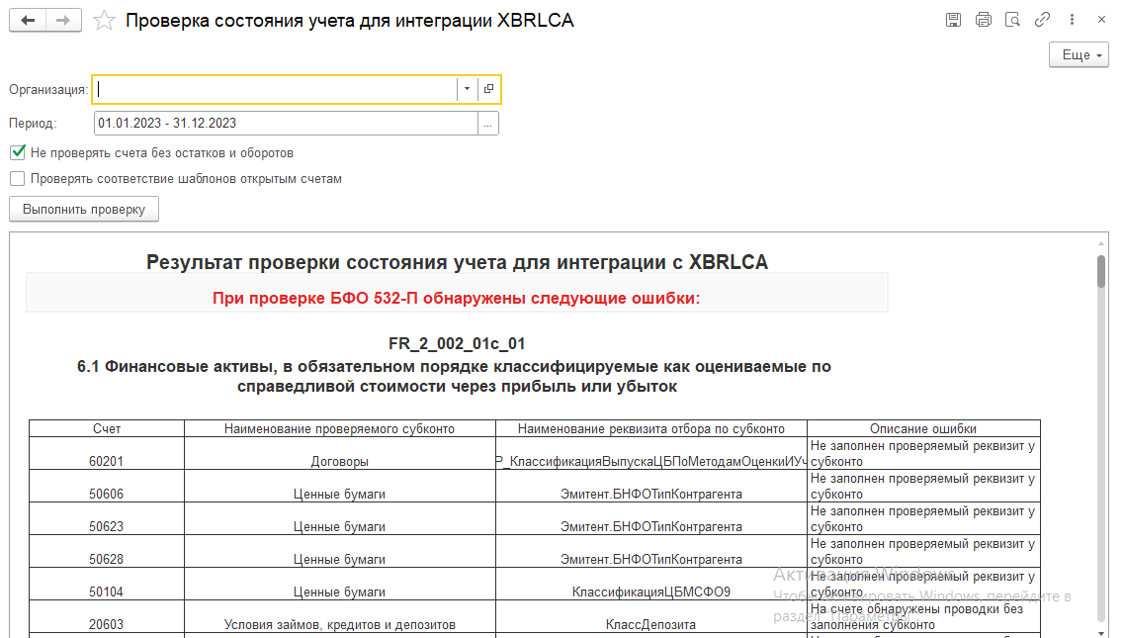Add form to favorites with the star

click(105, 20)
